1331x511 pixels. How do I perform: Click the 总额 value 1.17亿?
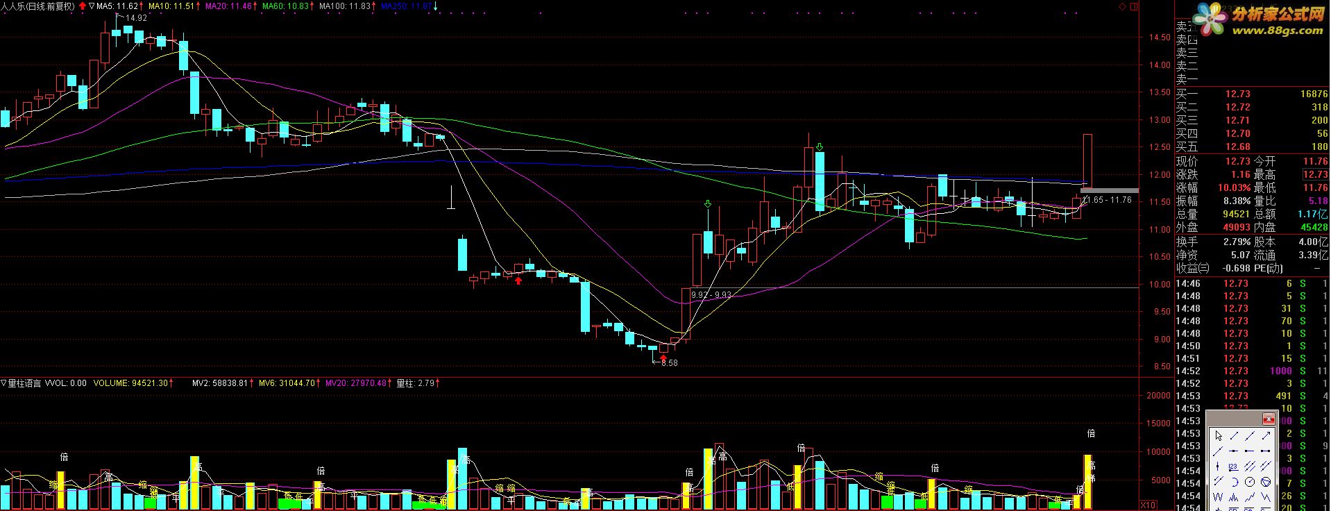coord(1313,215)
